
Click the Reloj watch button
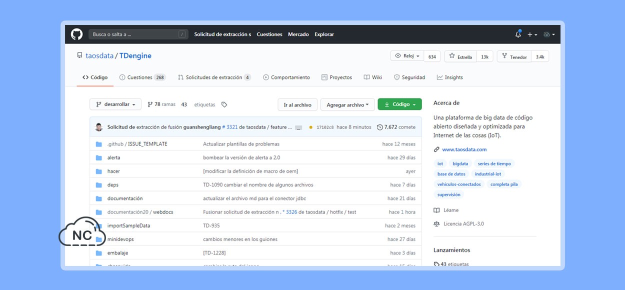(x=407, y=56)
